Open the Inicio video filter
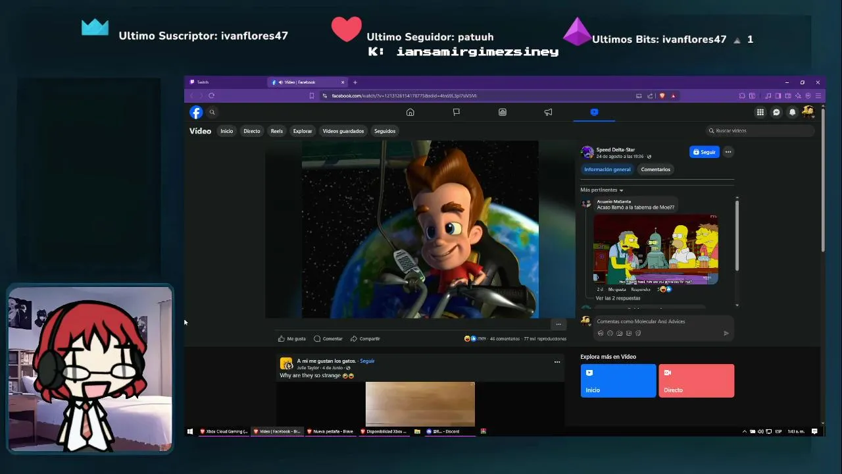This screenshot has height=474, width=842. 227,131
